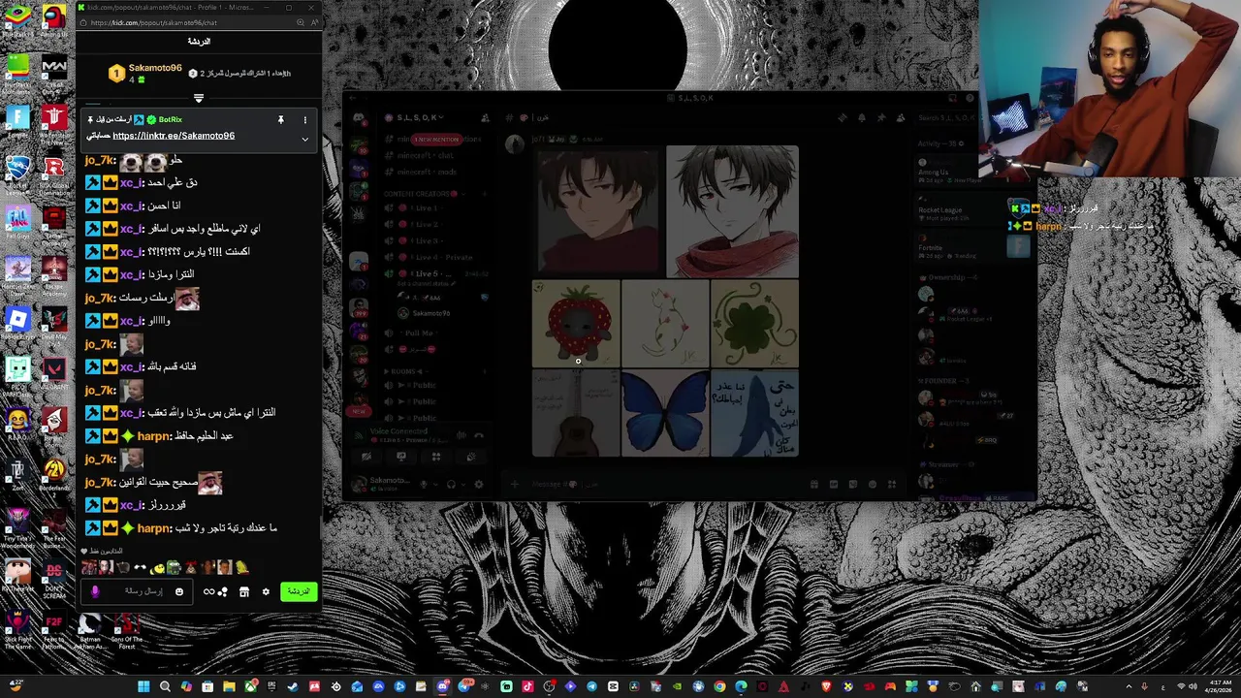Screen dimensions: 1241x698
Task: Click username harpn in the last chat message
Action: pos(154,528)
